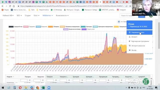Viewport: 160px width, 90px height.
Task: Open the filter funnel under Брендов
Action: (x=82, y=80)
